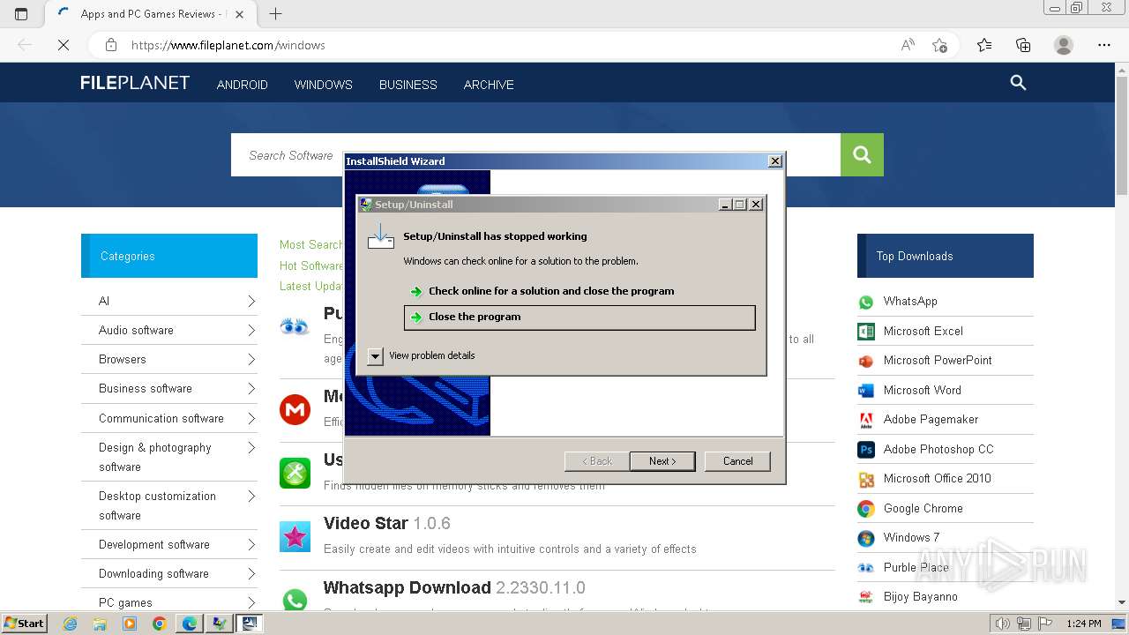Image resolution: width=1129 pixels, height=635 pixels.
Task: Click the PC games category
Action: [125, 603]
